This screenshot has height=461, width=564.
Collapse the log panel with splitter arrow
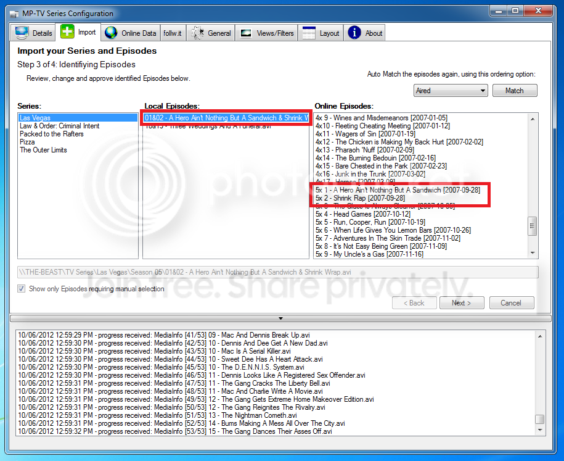(280, 318)
